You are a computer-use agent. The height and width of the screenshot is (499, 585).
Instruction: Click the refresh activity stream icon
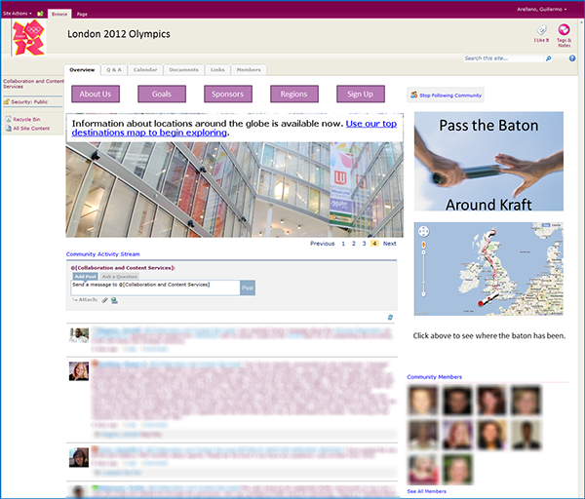[x=390, y=318]
